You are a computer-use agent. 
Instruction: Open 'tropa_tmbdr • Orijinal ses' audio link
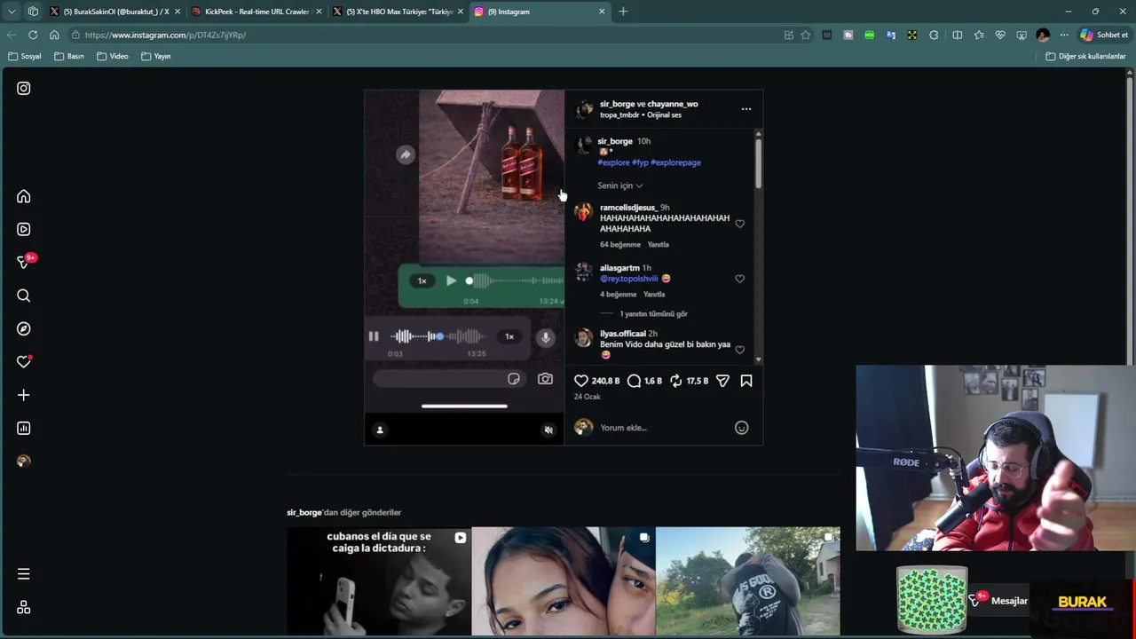pyautogui.click(x=641, y=115)
